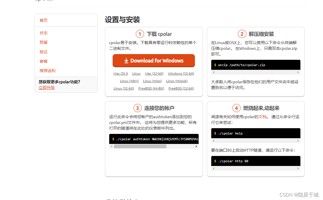Click the authtoken command scrollbar thumb

pos(140,146)
